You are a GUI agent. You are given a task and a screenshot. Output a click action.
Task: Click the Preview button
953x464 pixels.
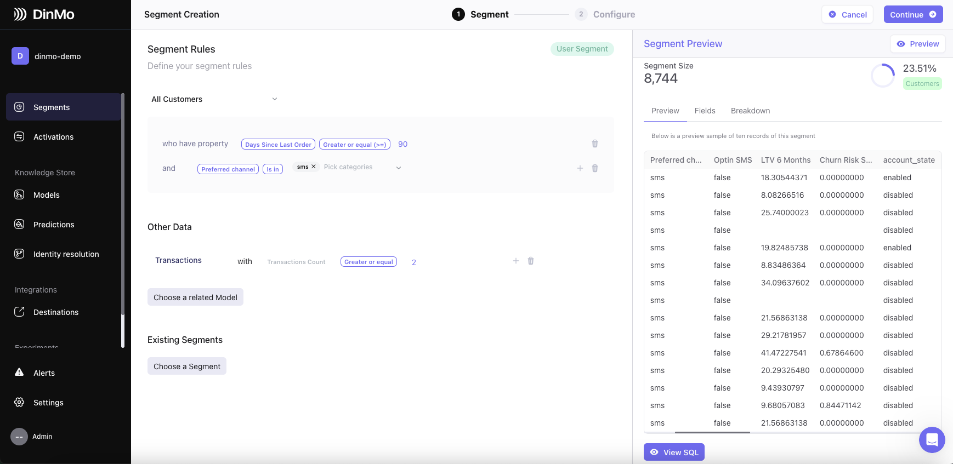[x=917, y=44]
